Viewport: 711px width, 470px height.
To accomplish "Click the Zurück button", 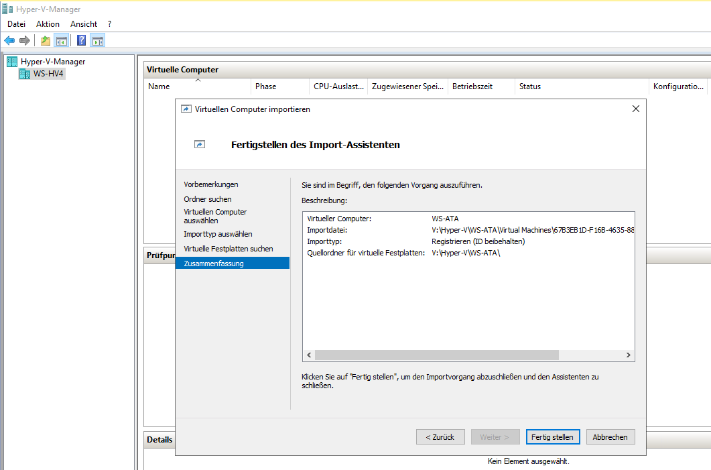I will pyautogui.click(x=440, y=437).
